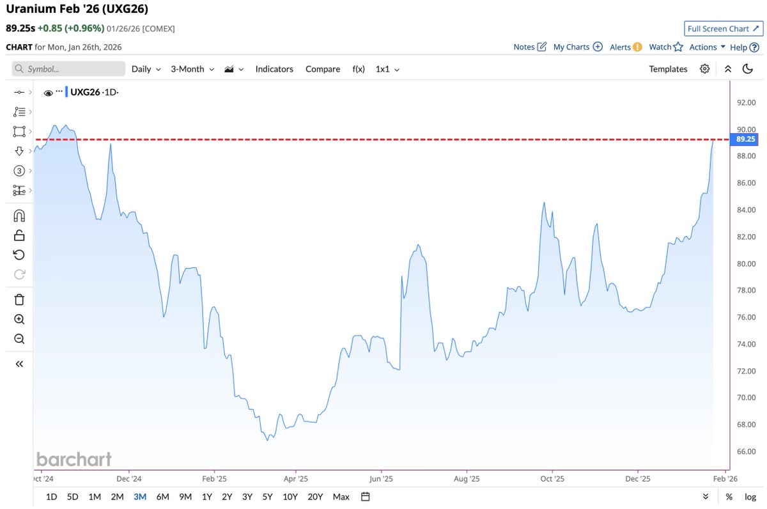Viewport: 767px width, 509px height.
Task: Open the calendar date range picker
Action: [x=366, y=497]
